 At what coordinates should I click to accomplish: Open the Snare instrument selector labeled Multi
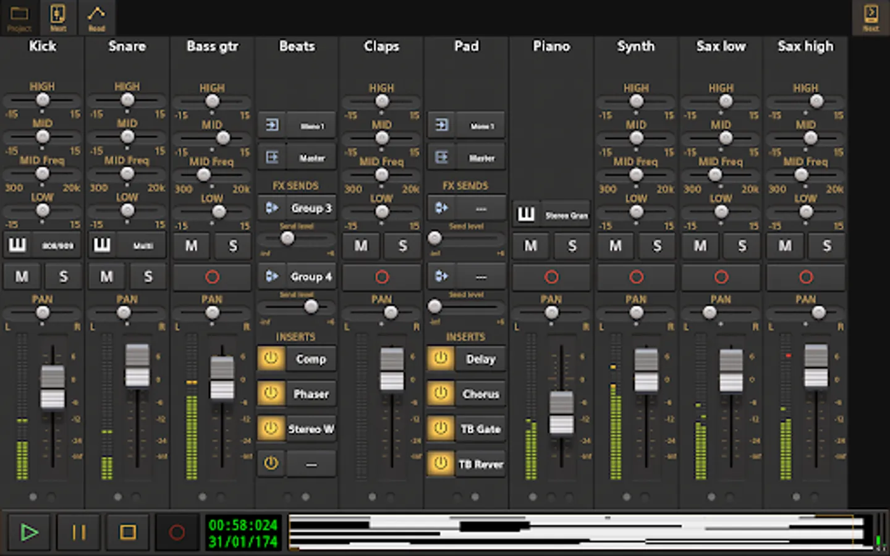click(x=143, y=245)
